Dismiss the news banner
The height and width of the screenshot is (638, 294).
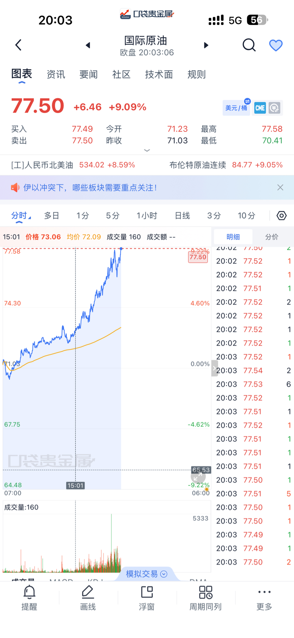coord(280,187)
